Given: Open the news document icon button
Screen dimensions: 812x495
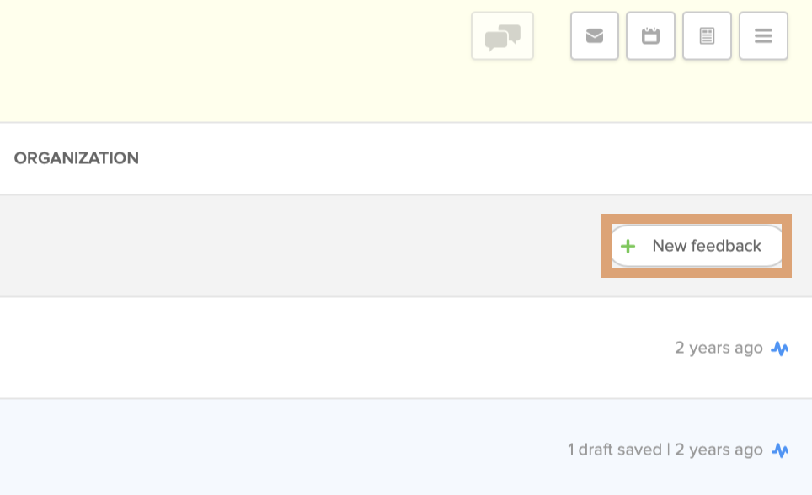Looking at the screenshot, I should (707, 36).
